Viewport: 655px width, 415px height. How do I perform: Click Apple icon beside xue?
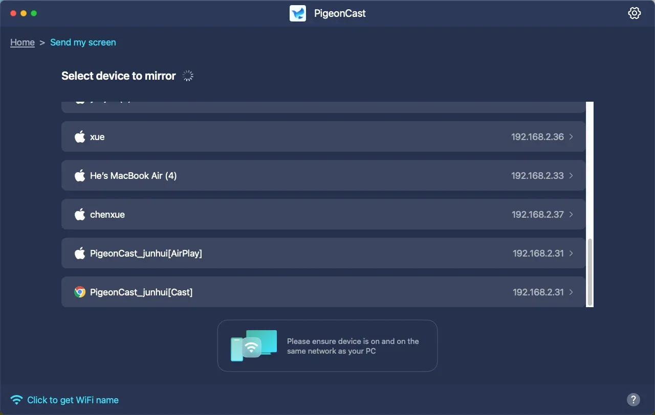80,136
